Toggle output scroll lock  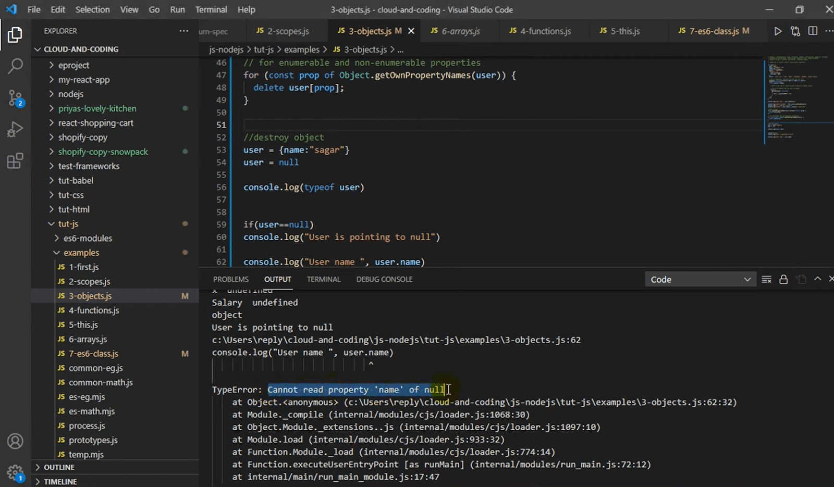[783, 280]
